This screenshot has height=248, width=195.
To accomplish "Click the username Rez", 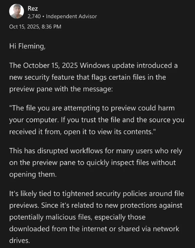I will tap(33, 8).
